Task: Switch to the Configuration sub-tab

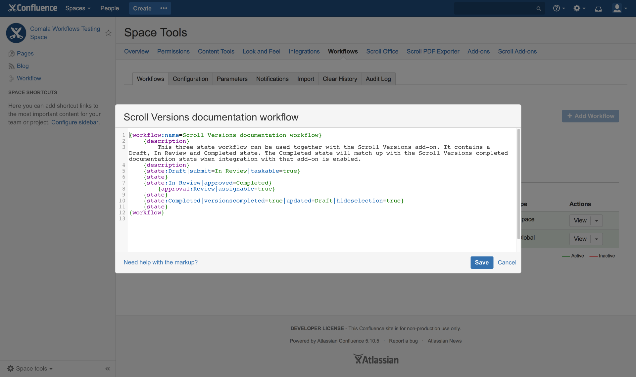Action: tap(190, 79)
